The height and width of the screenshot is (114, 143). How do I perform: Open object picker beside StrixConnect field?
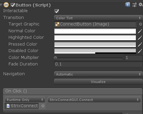(43, 106)
